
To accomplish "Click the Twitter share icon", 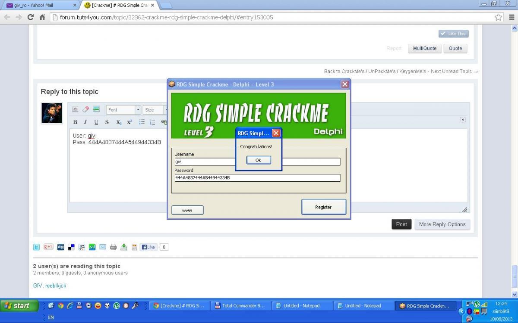I will [x=37, y=247].
